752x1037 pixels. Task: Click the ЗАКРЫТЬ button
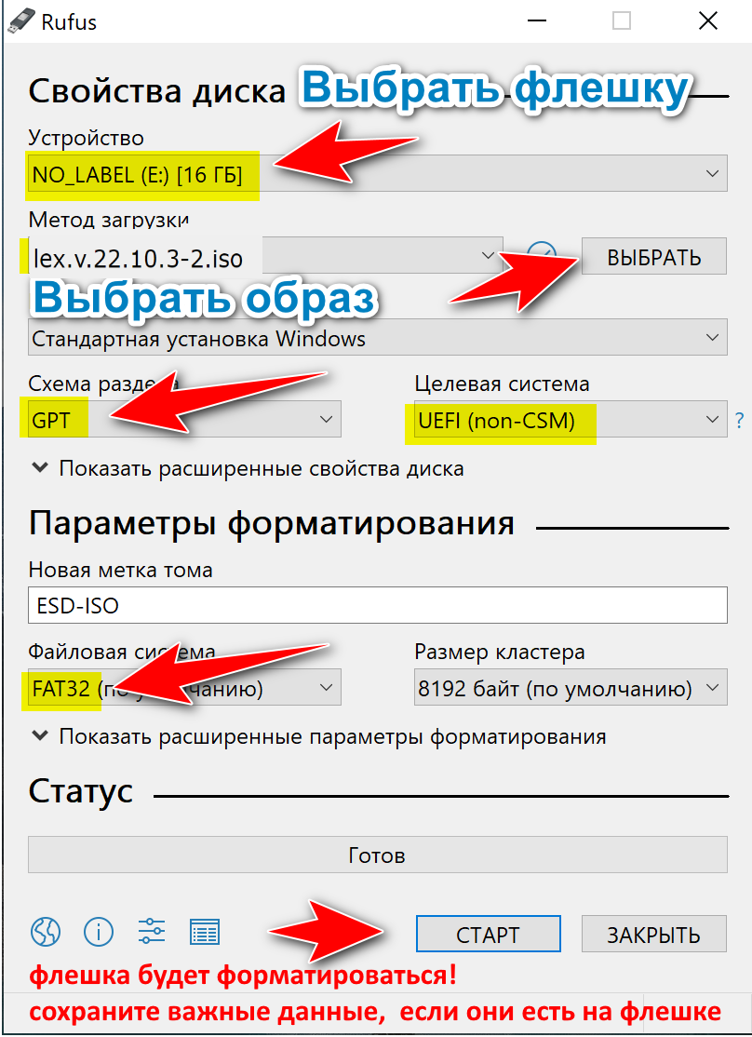pos(654,934)
